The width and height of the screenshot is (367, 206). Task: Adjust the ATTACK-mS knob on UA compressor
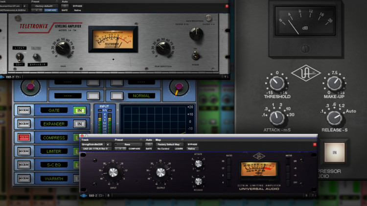click(x=277, y=118)
